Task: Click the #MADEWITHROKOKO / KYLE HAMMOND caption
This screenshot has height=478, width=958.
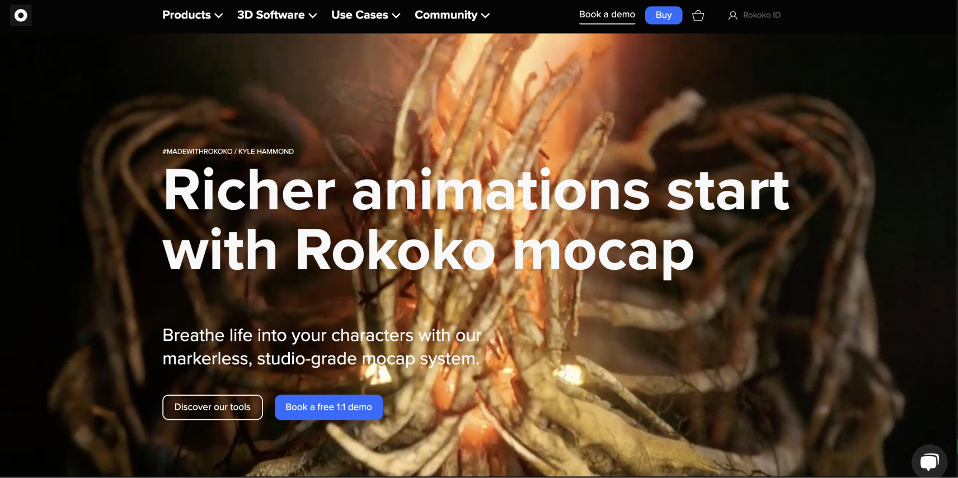Action: 228,152
